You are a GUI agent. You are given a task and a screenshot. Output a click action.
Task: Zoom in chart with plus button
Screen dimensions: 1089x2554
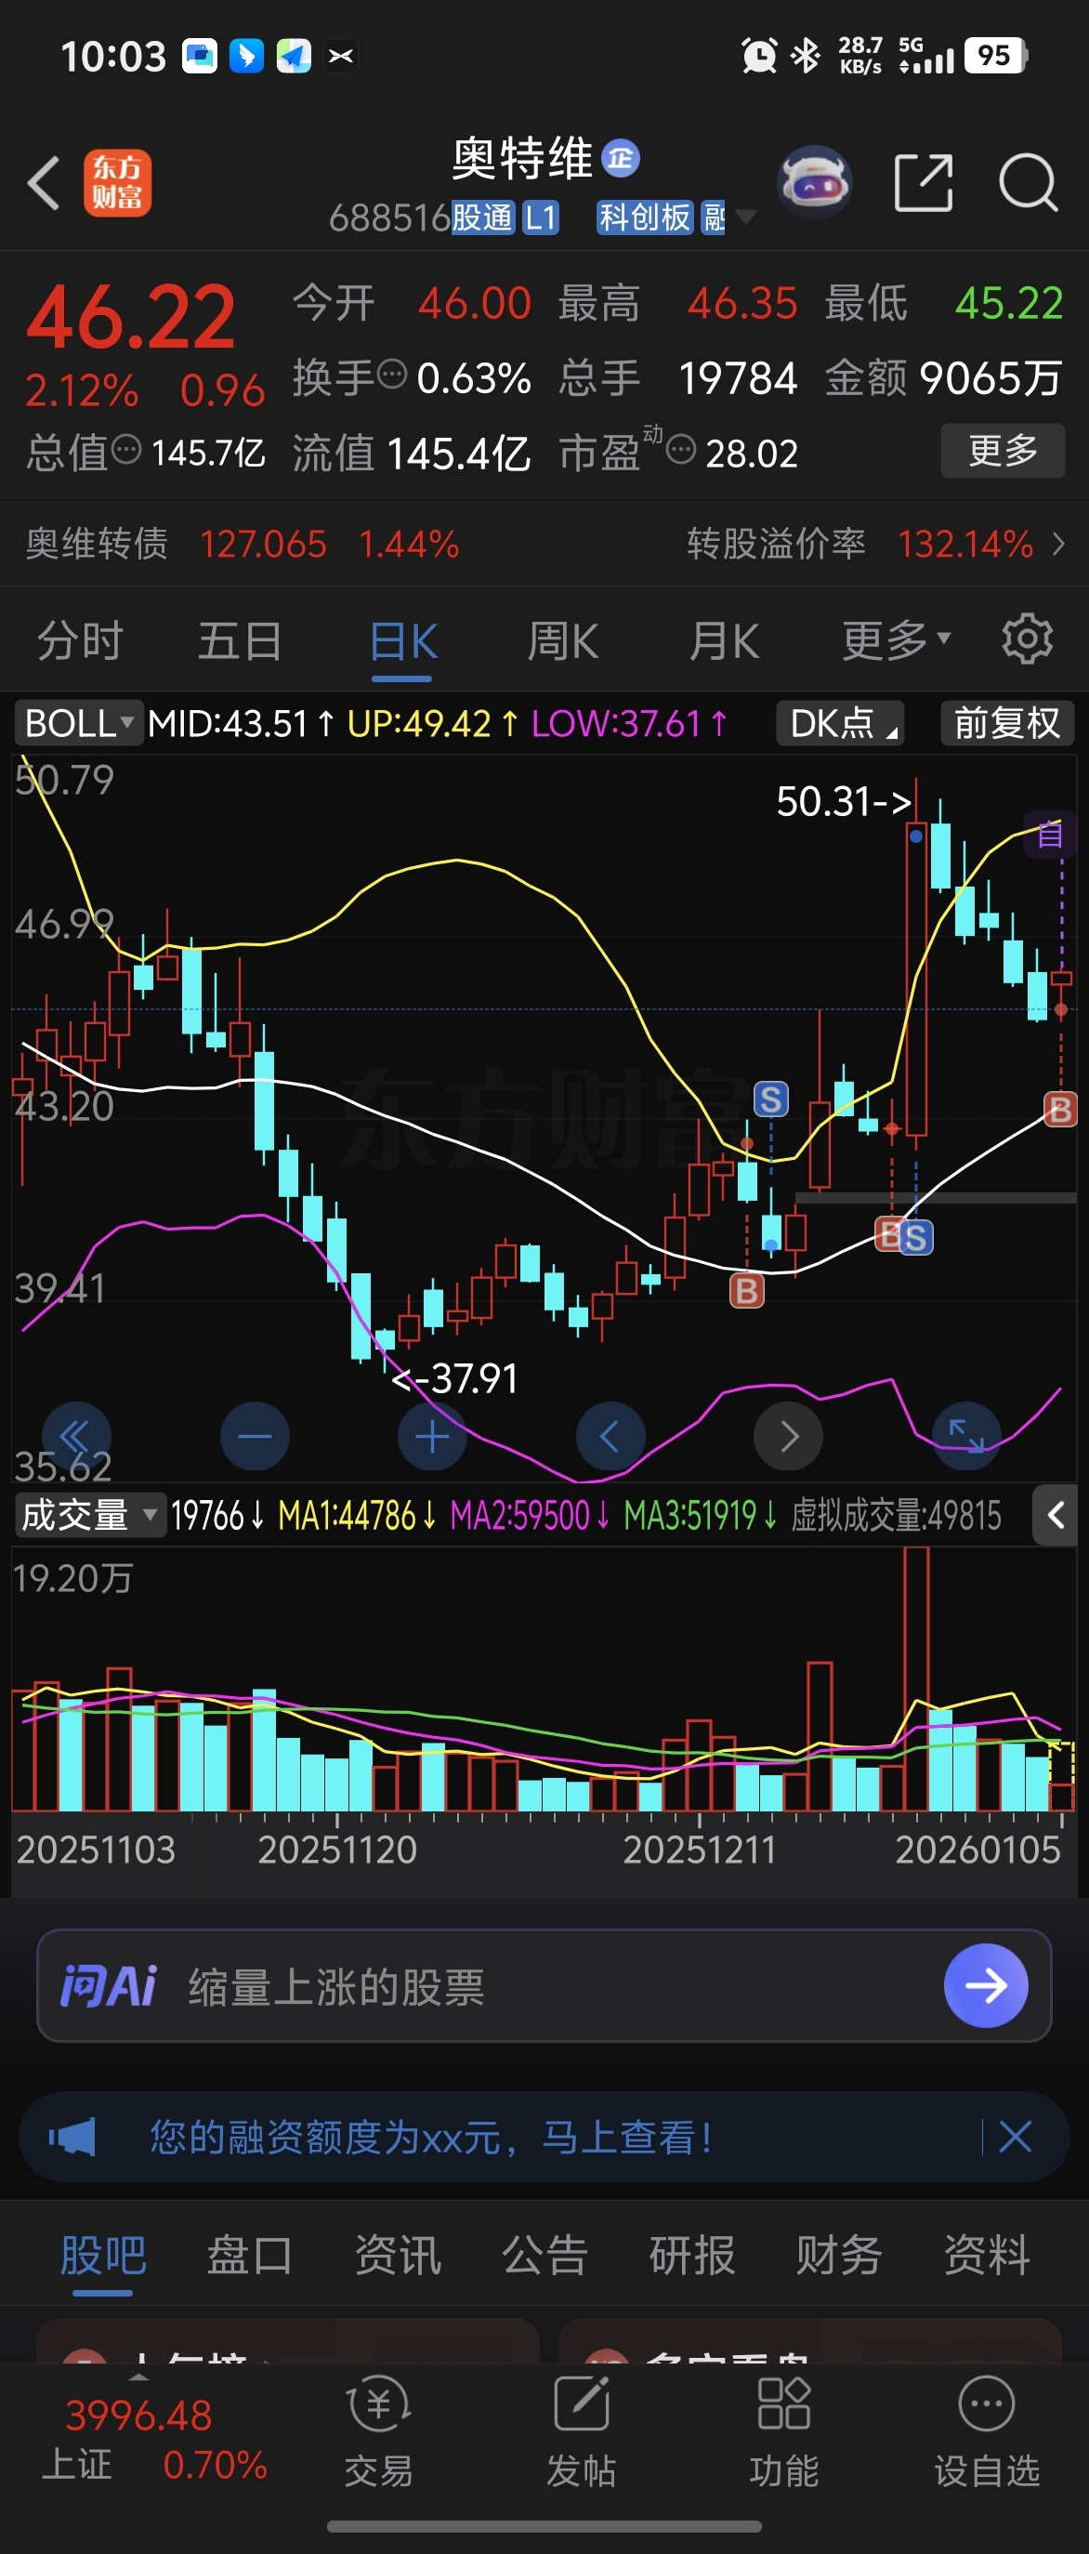(432, 1436)
